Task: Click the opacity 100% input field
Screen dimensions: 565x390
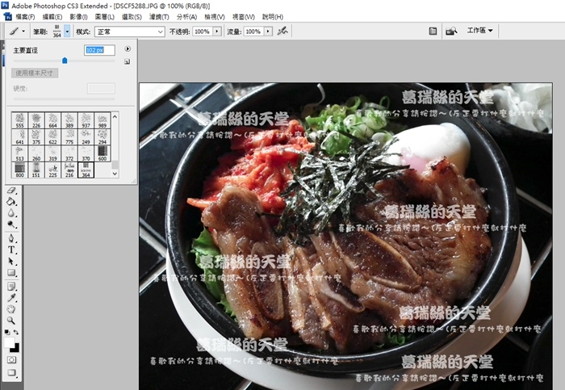Action: coord(203,31)
